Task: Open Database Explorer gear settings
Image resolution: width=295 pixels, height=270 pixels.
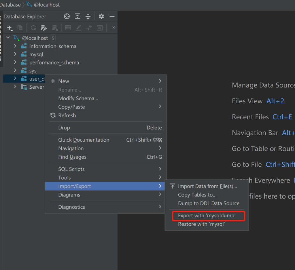Action: (101, 16)
